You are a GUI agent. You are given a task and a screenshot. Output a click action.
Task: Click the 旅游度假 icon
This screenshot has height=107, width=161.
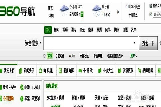(120, 71)
